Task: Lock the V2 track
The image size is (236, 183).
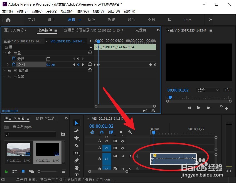Action: coord(99,141)
